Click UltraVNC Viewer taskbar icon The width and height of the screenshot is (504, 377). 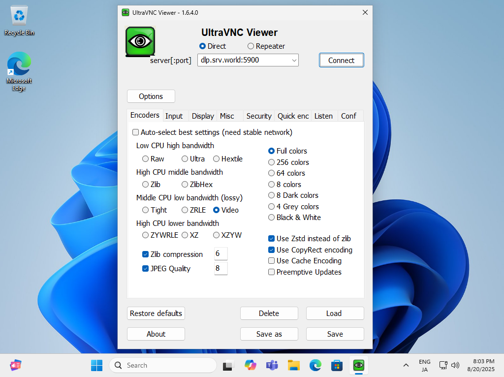(359, 365)
